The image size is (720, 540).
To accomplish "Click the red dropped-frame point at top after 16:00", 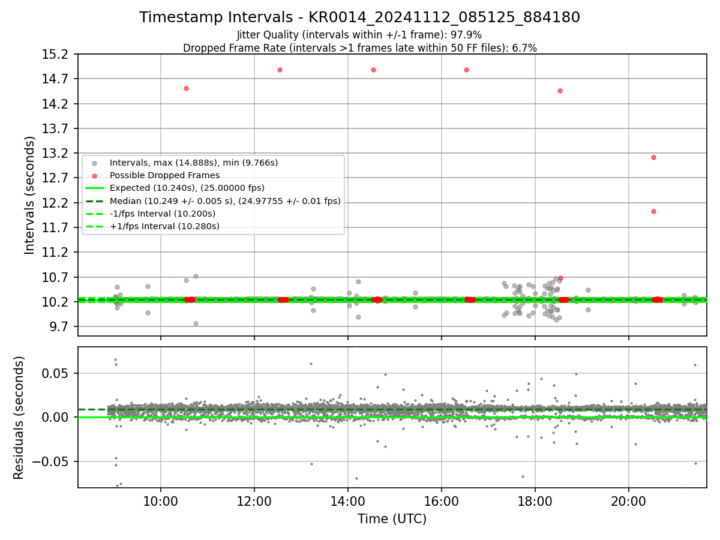I will coord(466,70).
